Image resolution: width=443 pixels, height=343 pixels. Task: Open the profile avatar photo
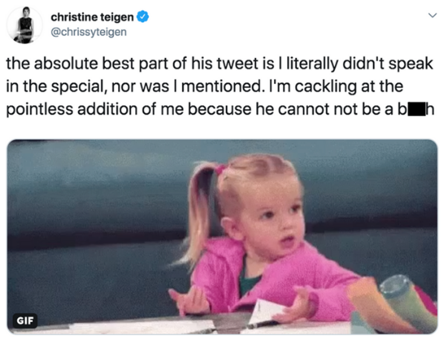(25, 25)
